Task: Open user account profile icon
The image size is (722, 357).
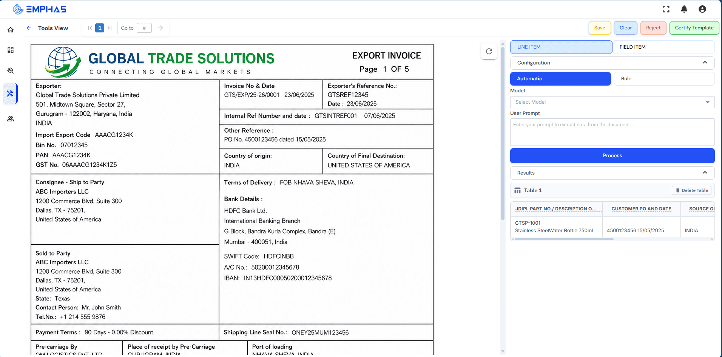Action: [x=702, y=9]
